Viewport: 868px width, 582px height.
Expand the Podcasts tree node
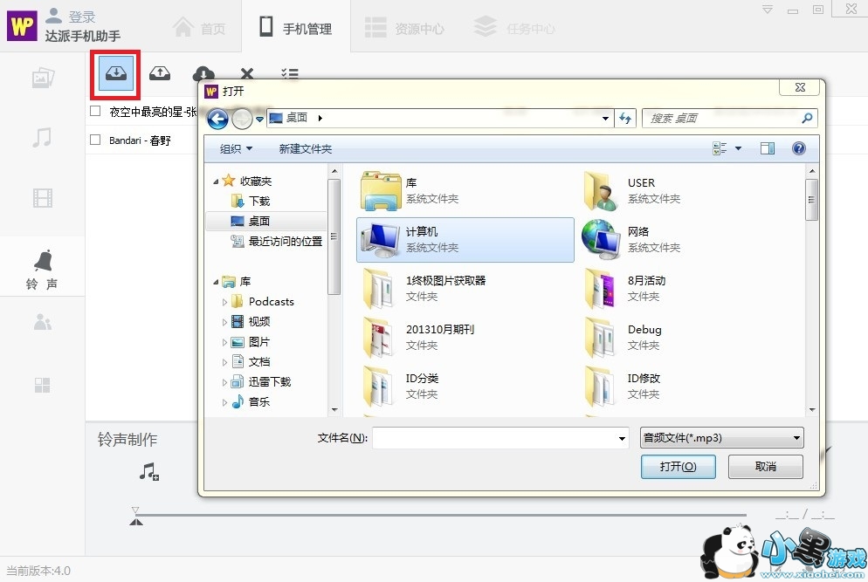point(224,302)
